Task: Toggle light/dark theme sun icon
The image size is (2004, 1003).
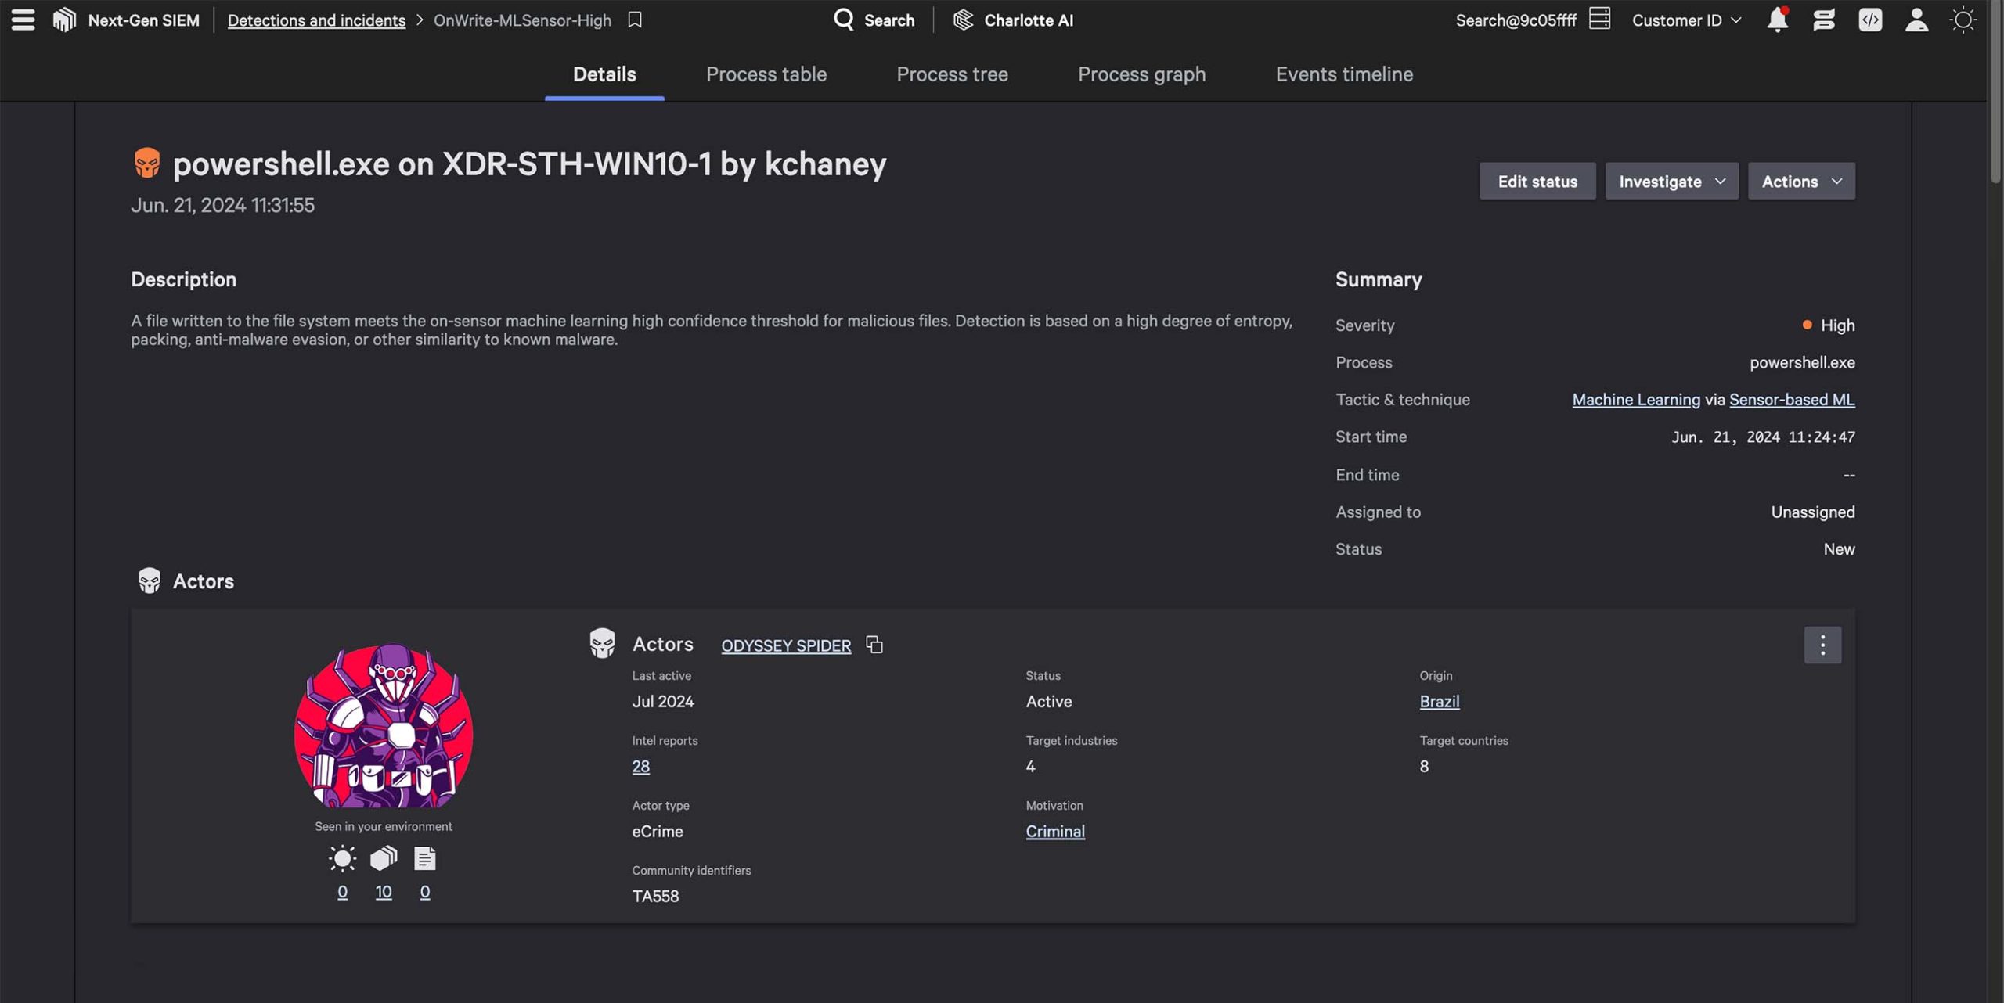Action: (x=1963, y=20)
